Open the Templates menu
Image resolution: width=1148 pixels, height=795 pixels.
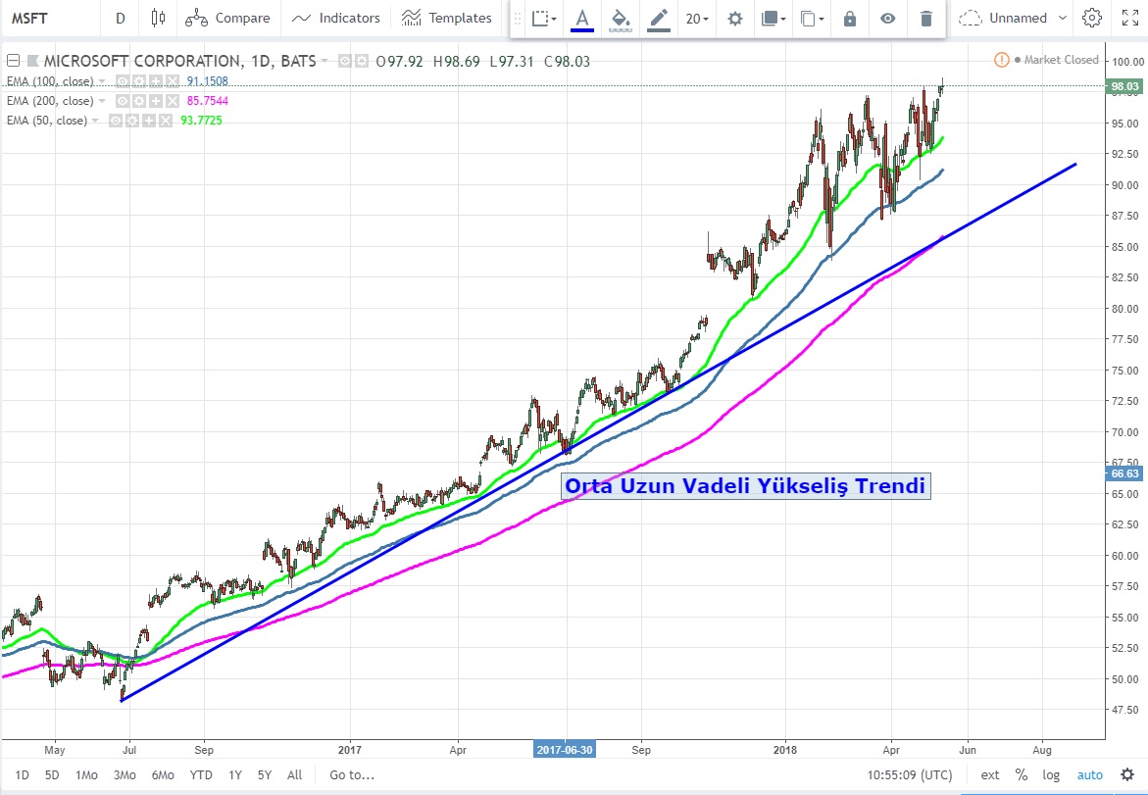point(447,18)
